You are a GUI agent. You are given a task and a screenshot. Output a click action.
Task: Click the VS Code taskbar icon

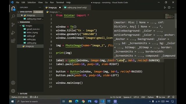tap(102, 101)
